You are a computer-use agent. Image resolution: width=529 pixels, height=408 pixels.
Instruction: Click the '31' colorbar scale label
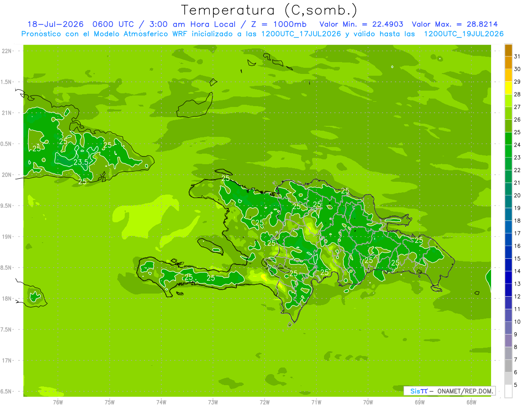pyautogui.click(x=517, y=56)
